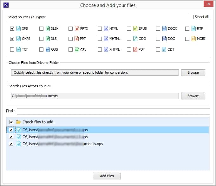Screen dimensions: 216x186
Task: Click the OXPS file type icon
Action: [x=18, y=39]
